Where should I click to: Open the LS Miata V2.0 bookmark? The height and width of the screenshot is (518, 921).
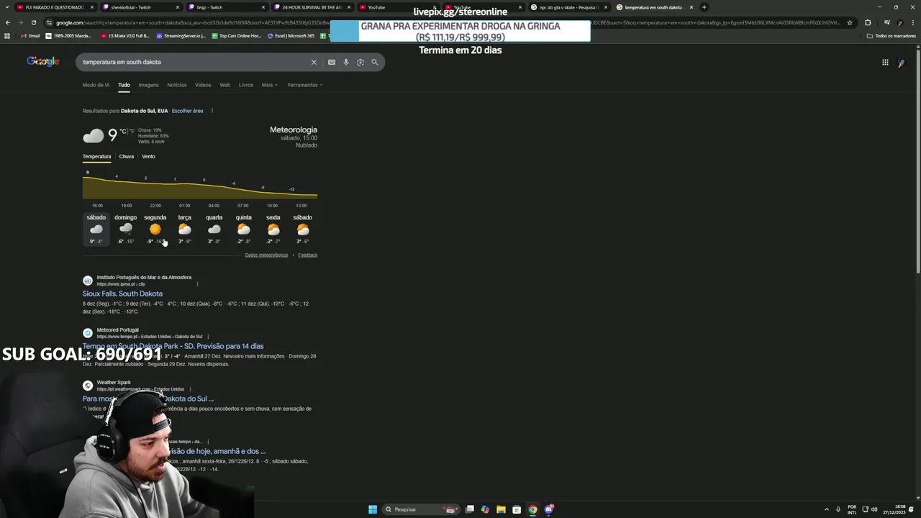tap(125, 35)
